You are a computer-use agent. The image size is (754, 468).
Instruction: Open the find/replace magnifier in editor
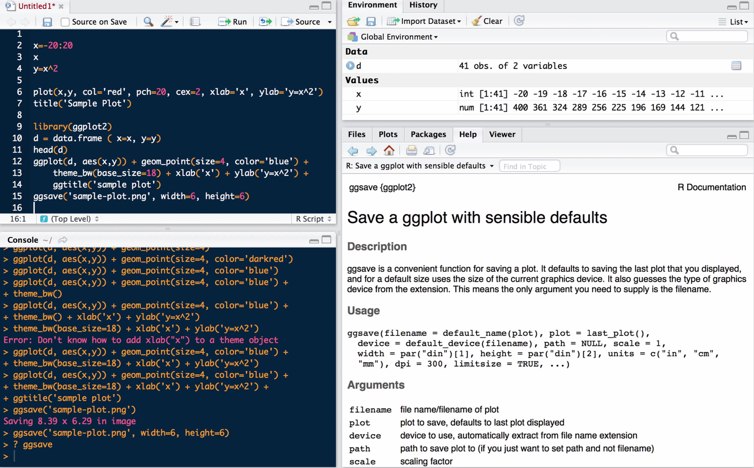point(148,22)
